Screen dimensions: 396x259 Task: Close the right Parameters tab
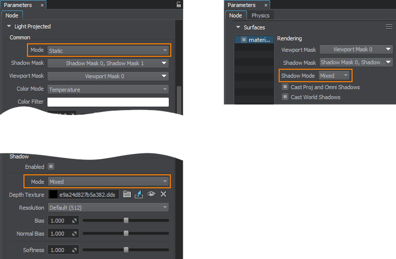tap(266, 5)
